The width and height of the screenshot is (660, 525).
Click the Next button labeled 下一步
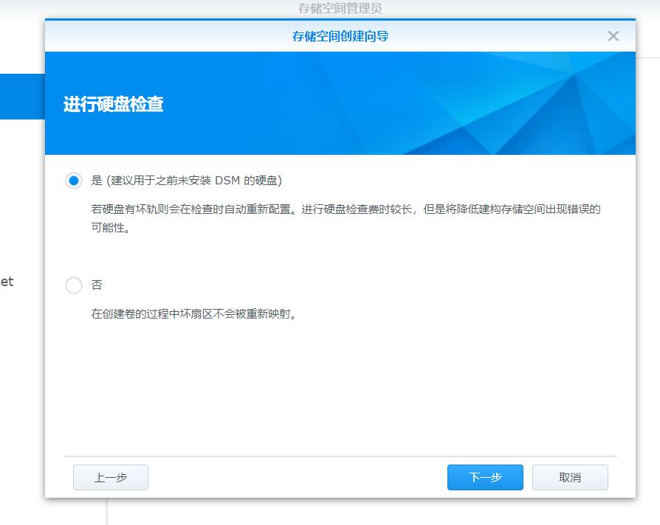(485, 477)
